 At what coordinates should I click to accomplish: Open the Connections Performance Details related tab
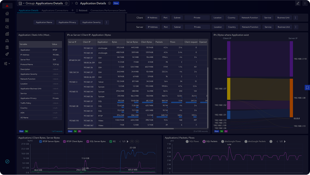[108, 11]
